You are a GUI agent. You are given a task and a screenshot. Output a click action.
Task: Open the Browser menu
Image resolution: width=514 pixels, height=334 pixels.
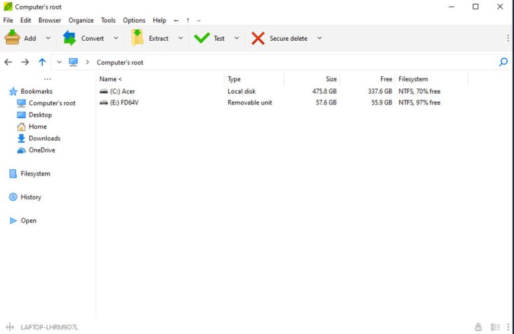[x=50, y=20]
